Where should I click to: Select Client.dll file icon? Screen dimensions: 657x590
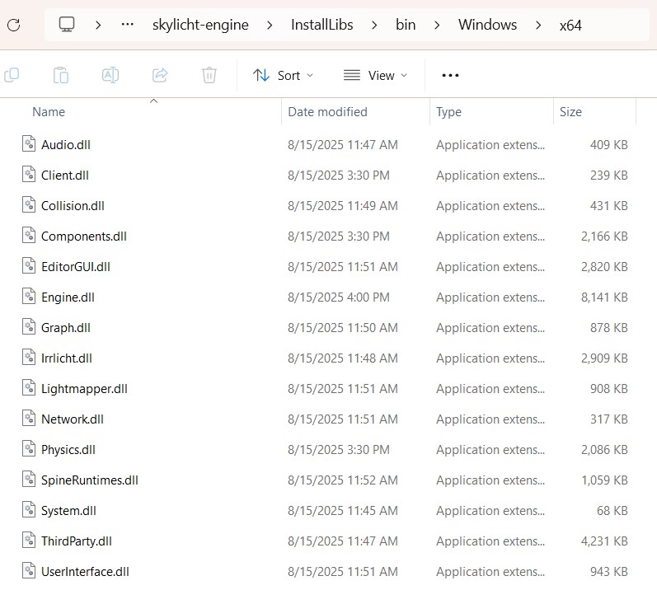(x=29, y=175)
